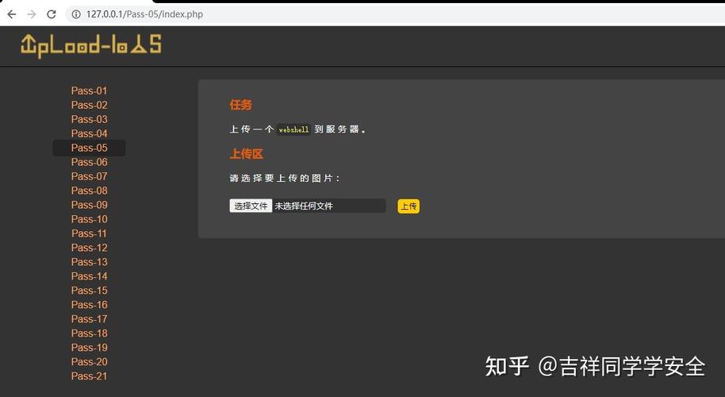This screenshot has height=397, width=725.
Task: Navigate to Pass-16
Action: click(90, 305)
